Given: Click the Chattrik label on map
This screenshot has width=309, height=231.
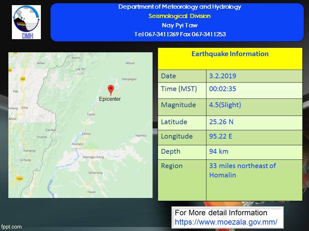Looking at the screenshot, I should click(42, 137).
